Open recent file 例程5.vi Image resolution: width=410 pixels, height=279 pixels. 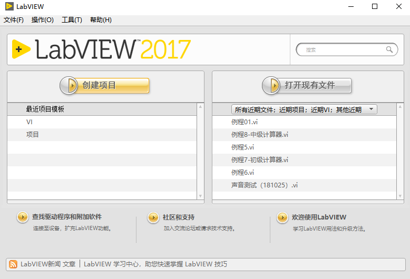pos(304,147)
